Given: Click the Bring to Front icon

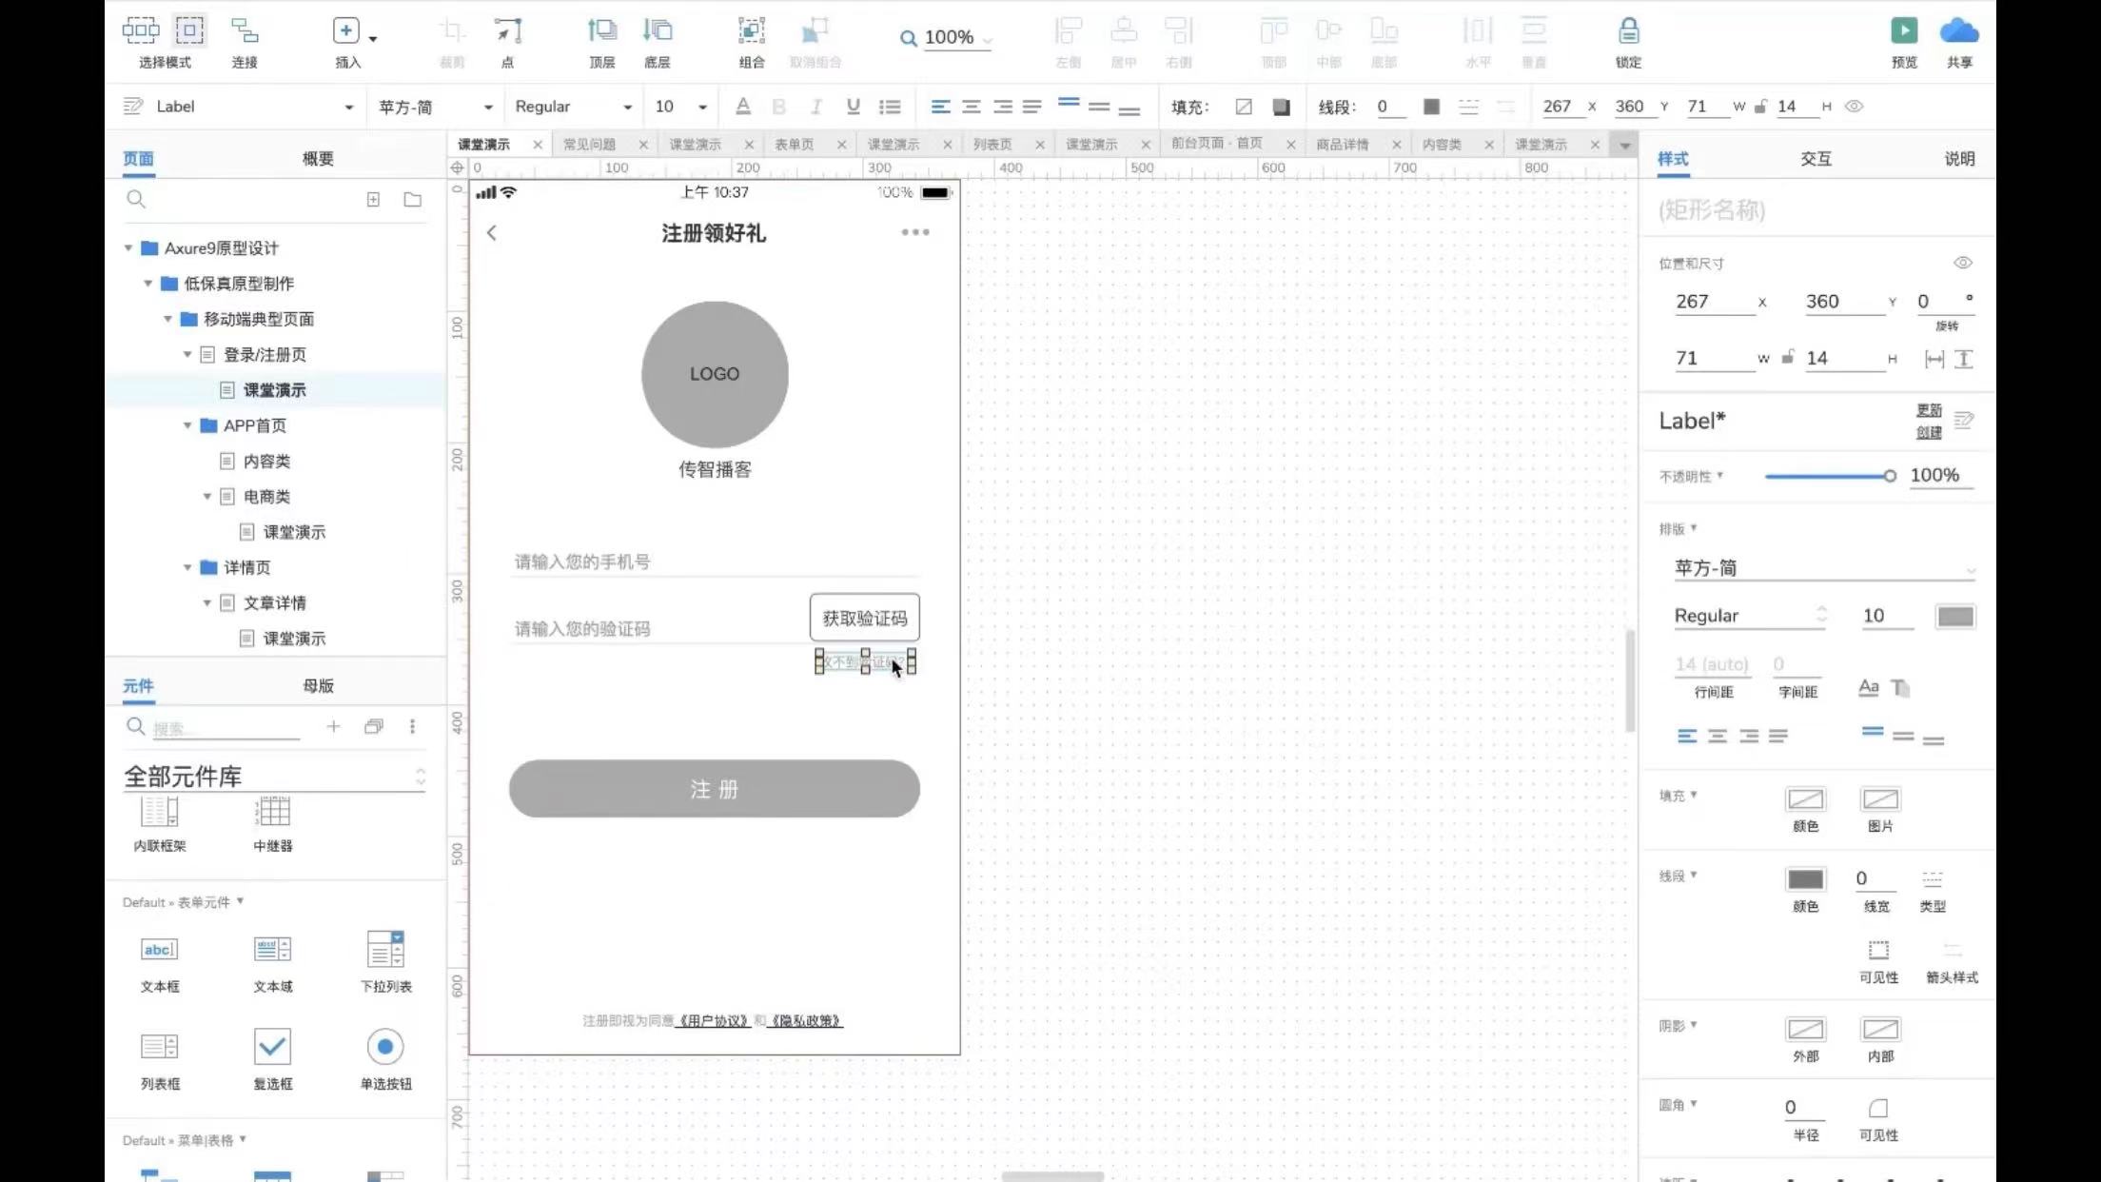Looking at the screenshot, I should point(601,31).
